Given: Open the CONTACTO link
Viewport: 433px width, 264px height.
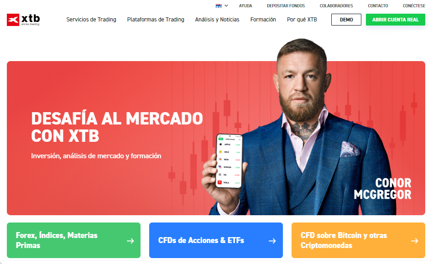Looking at the screenshot, I should tap(378, 6).
